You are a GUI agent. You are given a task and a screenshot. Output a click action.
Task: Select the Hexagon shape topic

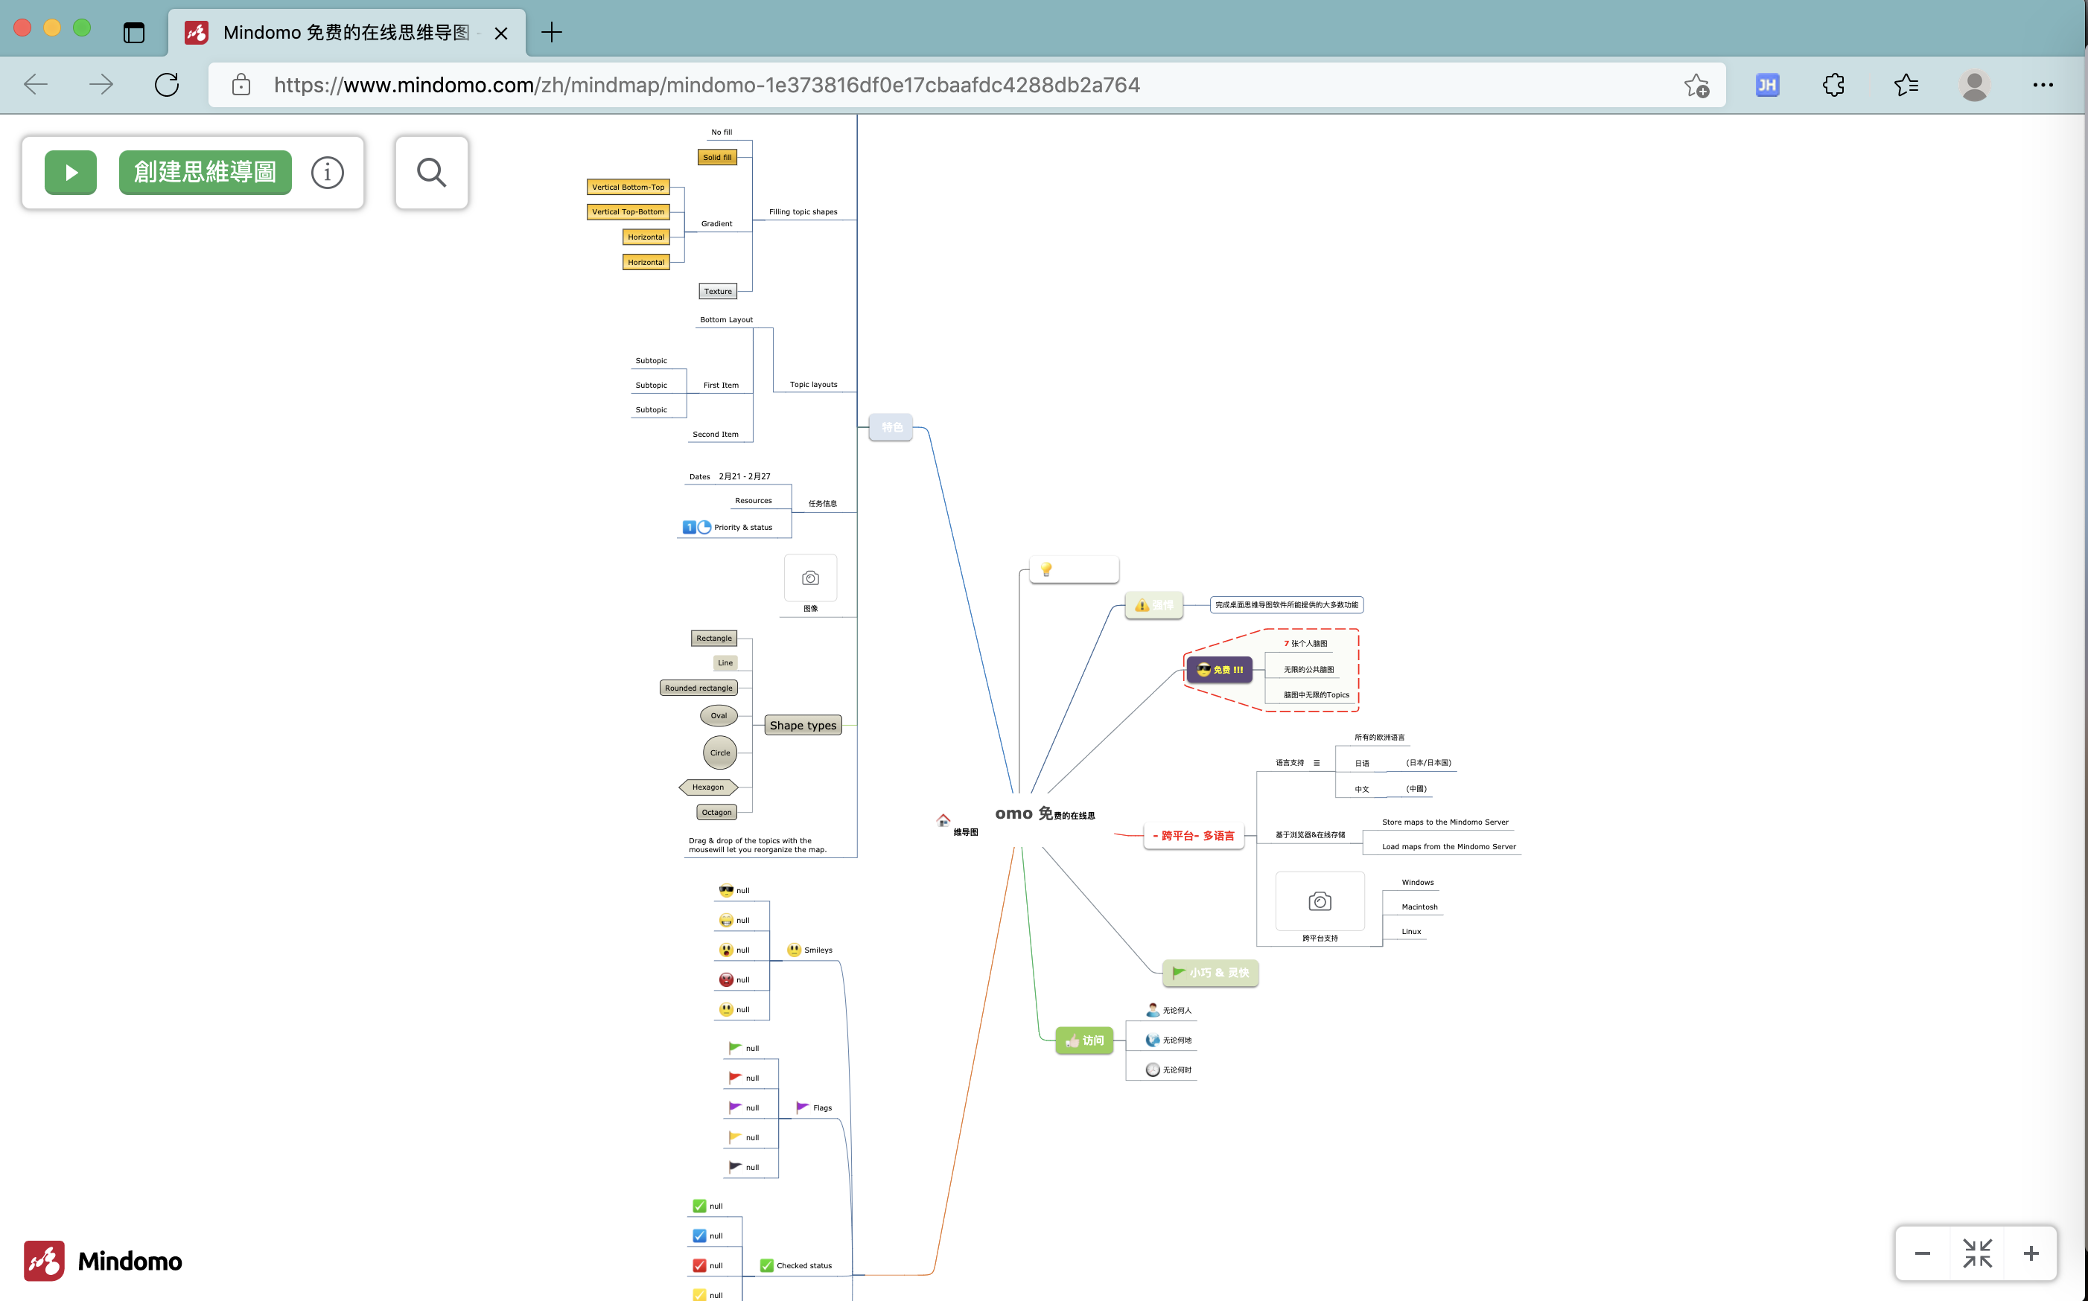(x=708, y=787)
